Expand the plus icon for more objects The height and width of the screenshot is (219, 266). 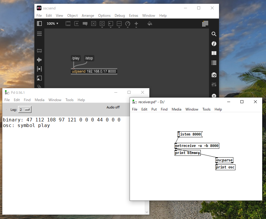pyautogui.click(x=136, y=24)
